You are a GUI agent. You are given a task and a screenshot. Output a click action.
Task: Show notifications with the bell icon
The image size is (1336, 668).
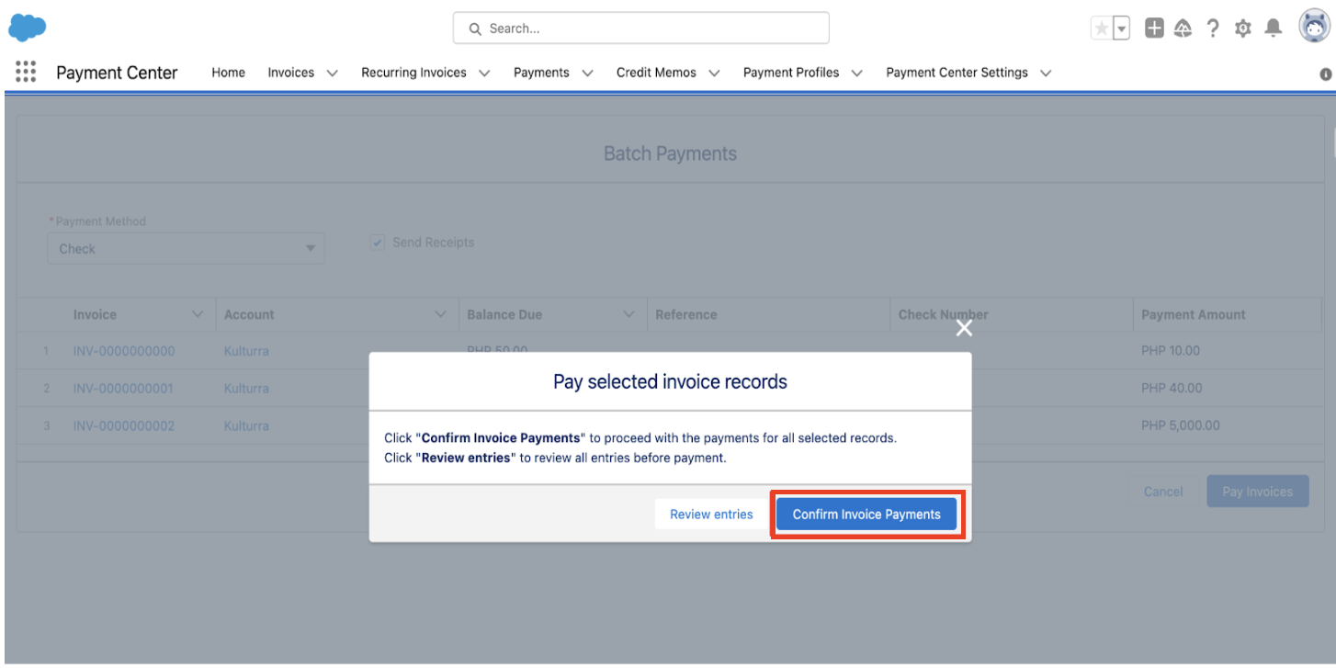pyautogui.click(x=1273, y=28)
